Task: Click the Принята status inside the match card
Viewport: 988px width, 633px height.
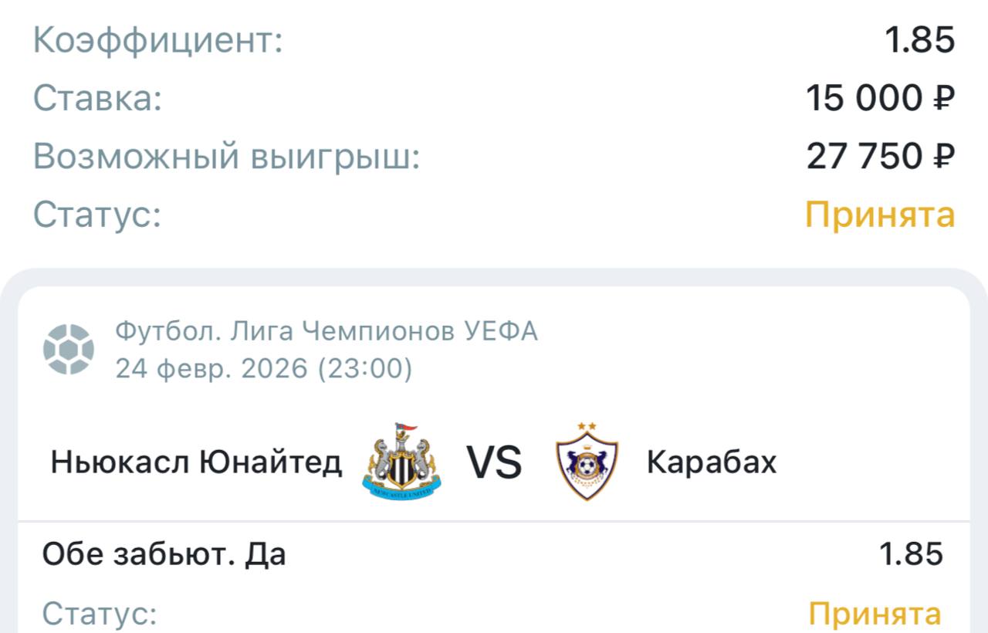Action: click(x=875, y=614)
